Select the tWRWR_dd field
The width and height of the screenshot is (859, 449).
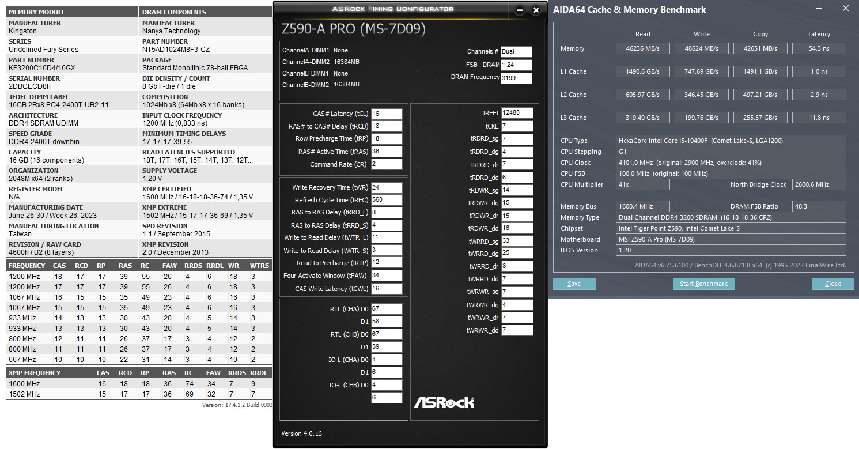point(517,330)
